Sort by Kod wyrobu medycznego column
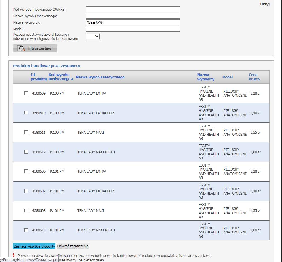Viewport: 282px width, 262px height. pyautogui.click(x=59, y=77)
